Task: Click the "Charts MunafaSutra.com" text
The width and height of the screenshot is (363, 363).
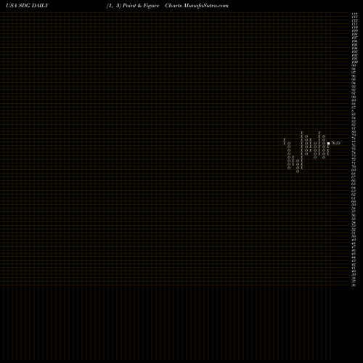Action: [x=197, y=6]
